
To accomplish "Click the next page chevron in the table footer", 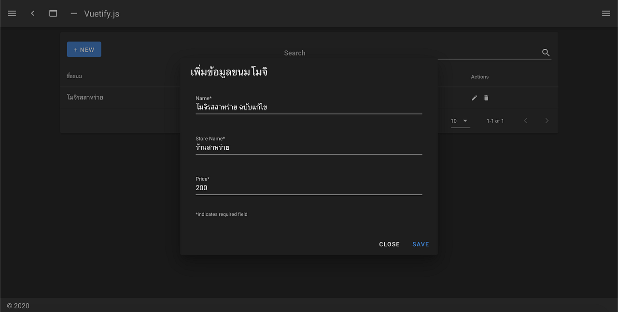I will coord(547,121).
